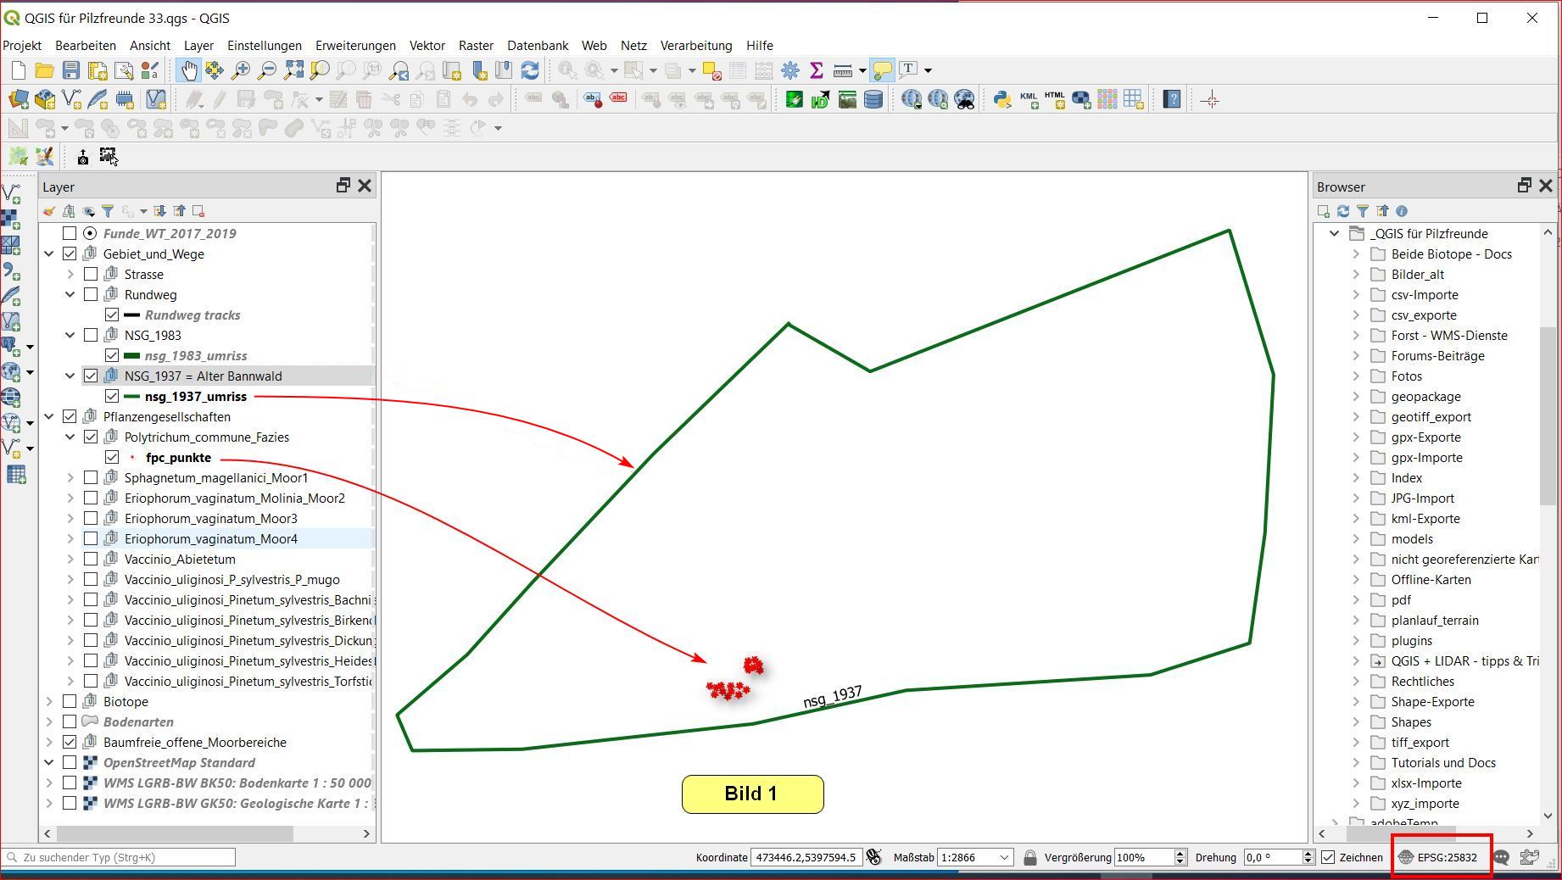Viewport: 1562px width, 880px height.
Task: Open the Python console
Action: 1002,100
